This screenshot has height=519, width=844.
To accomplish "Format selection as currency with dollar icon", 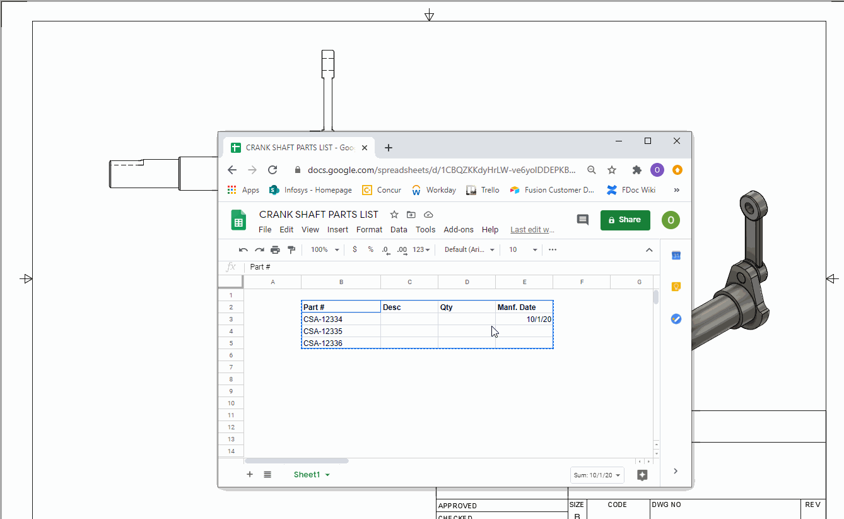I will [355, 249].
